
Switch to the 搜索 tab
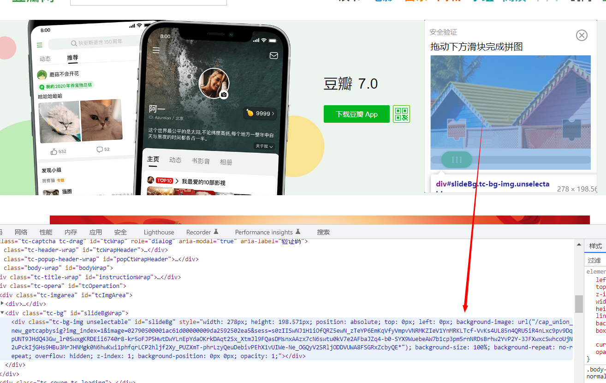click(x=323, y=232)
